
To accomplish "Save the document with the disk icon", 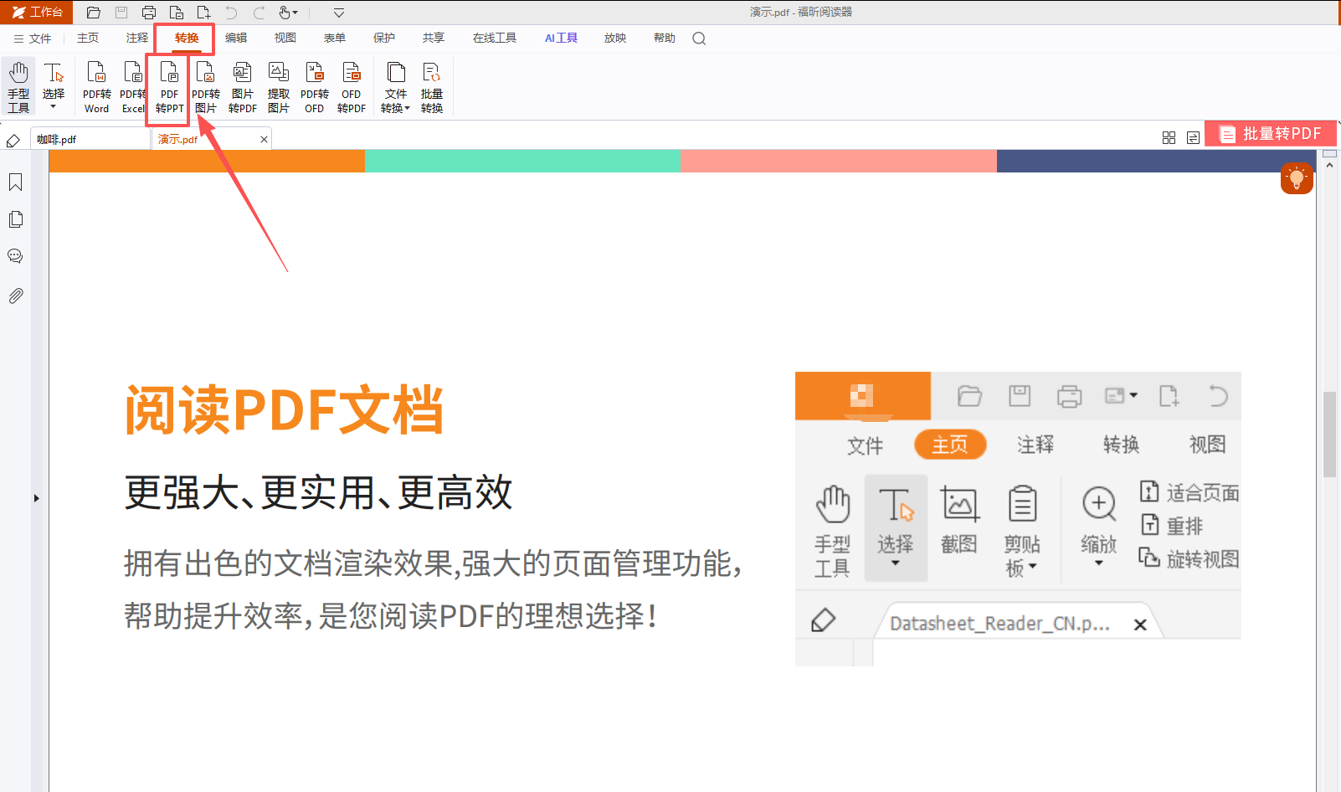I will [121, 13].
